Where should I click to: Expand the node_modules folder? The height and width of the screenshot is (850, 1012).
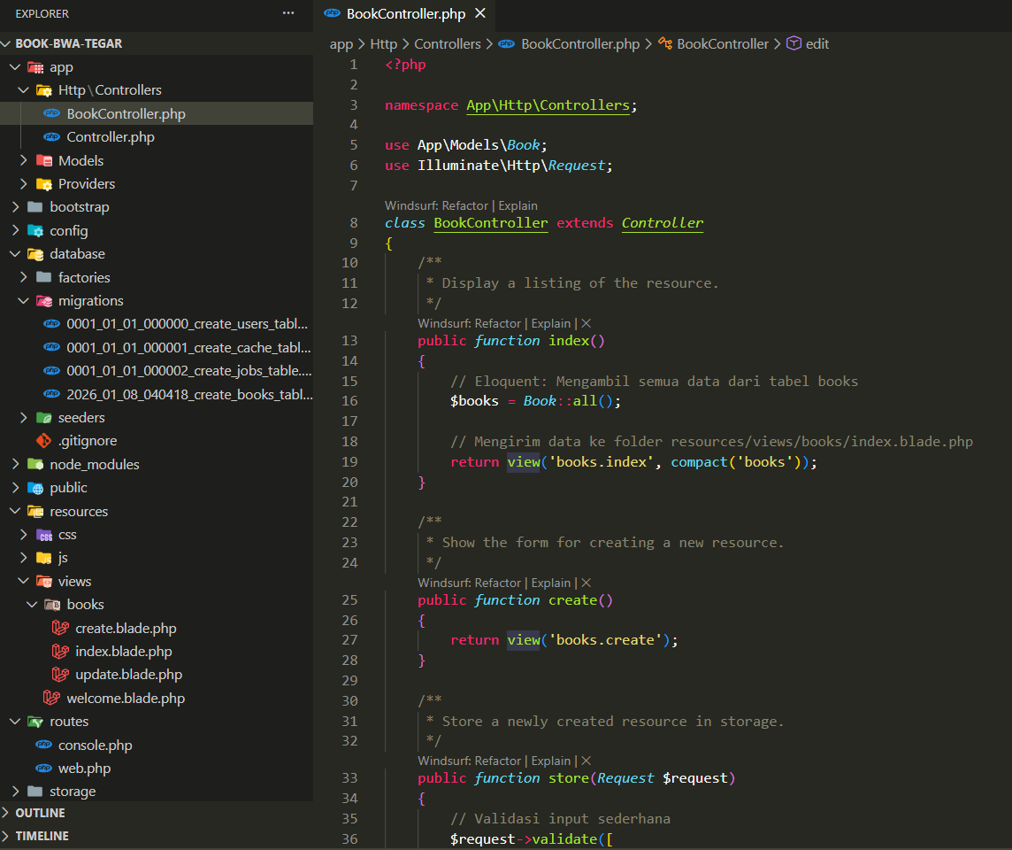click(94, 464)
